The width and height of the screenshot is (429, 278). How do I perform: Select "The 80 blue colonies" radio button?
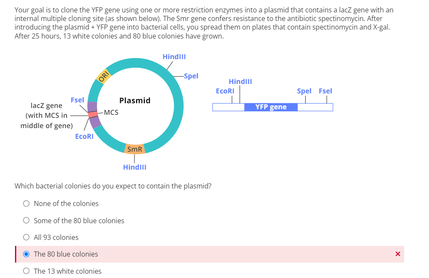(26, 254)
